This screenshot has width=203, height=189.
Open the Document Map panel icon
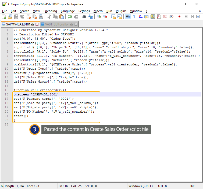point(153,17)
